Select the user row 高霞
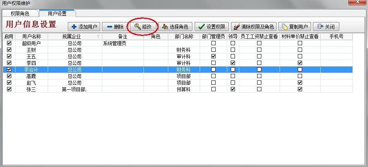The image size is (368, 167). tap(31, 76)
